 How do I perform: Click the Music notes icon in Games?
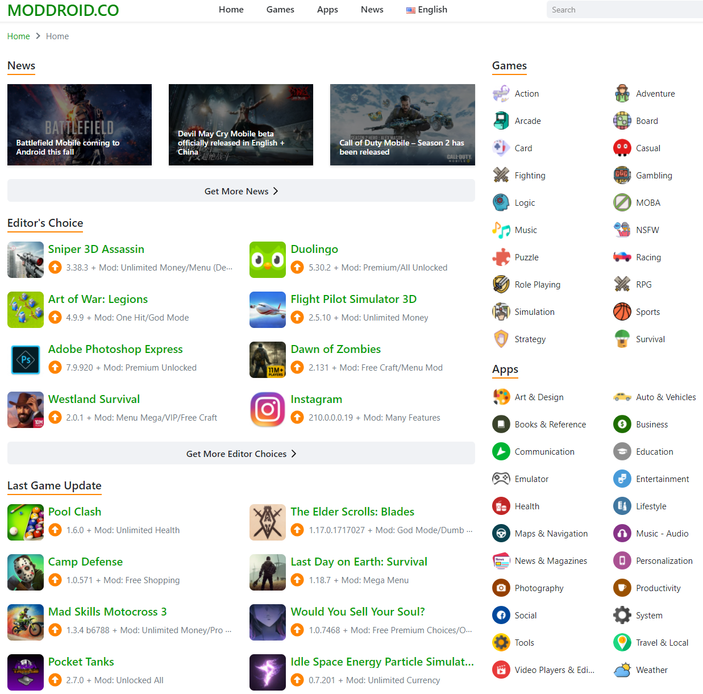pyautogui.click(x=501, y=230)
